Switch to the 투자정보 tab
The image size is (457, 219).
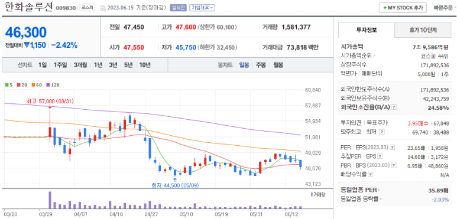pos(367,30)
